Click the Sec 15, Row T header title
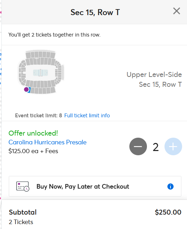The image size is (187, 229). pyautogui.click(x=95, y=12)
